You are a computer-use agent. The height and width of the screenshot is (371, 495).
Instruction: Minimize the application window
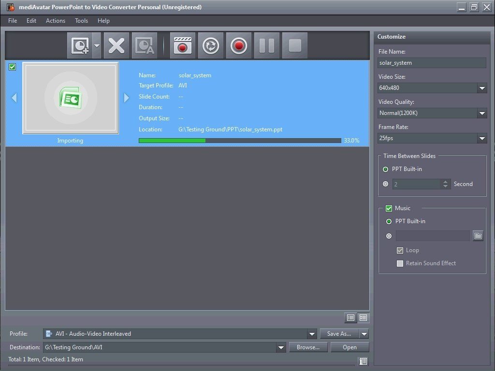pos(462,8)
